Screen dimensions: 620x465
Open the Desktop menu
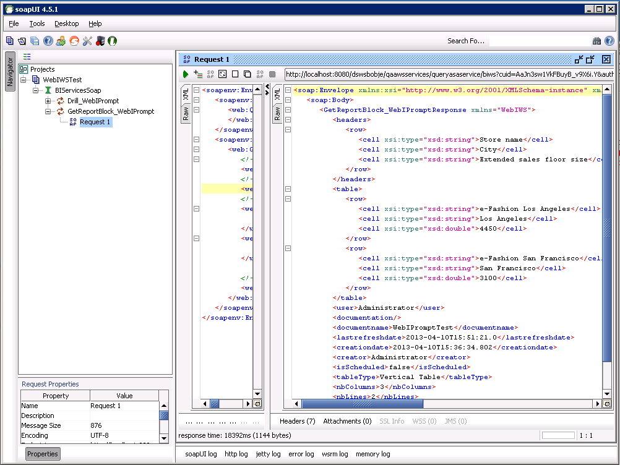pyautogui.click(x=66, y=23)
